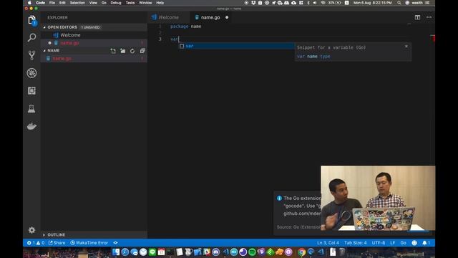Accept the var snippet suggestion
The image size is (458, 258).
click(x=237, y=46)
